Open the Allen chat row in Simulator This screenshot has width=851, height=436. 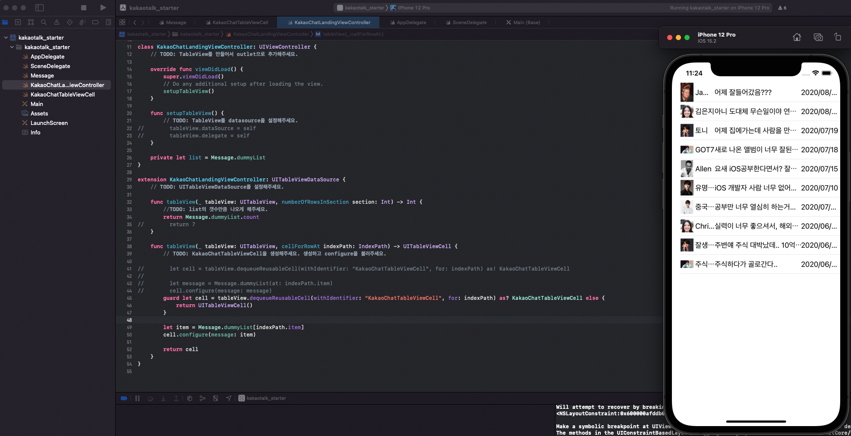760,169
